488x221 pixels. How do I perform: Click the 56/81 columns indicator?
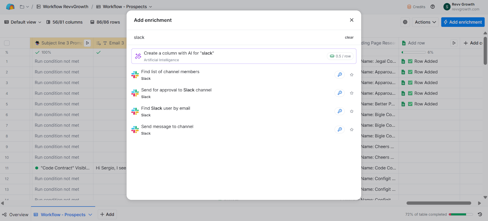(64, 22)
